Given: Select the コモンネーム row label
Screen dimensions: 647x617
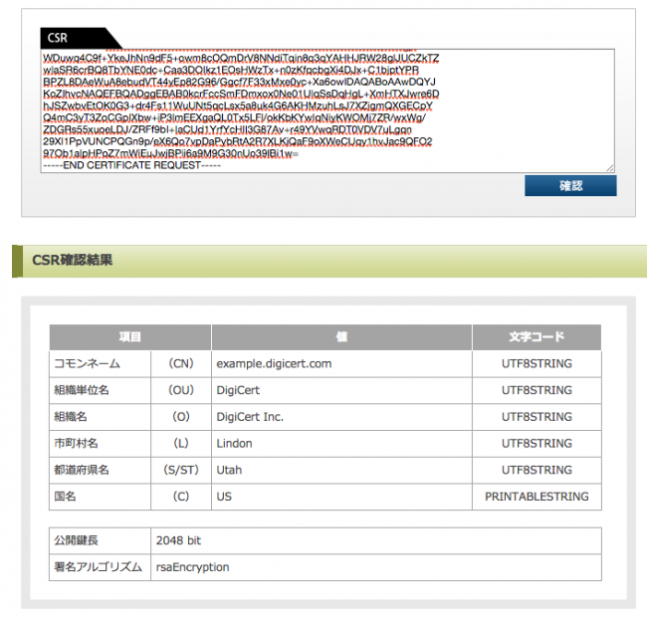Looking at the screenshot, I should click(x=87, y=364).
